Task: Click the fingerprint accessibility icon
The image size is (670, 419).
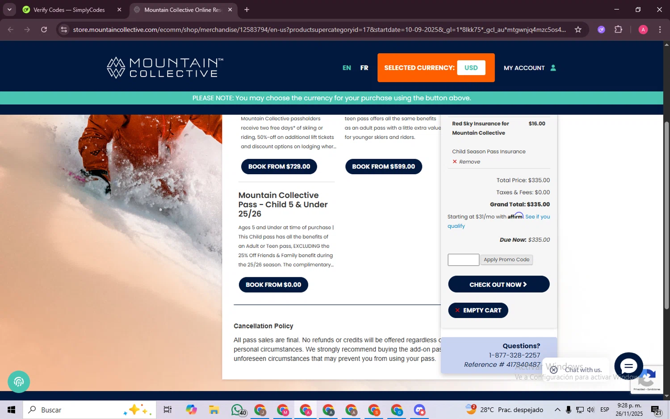Action: pyautogui.click(x=19, y=382)
